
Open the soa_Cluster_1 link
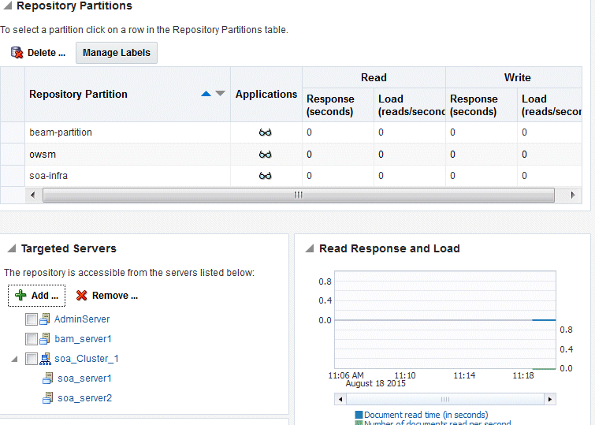[x=87, y=359]
